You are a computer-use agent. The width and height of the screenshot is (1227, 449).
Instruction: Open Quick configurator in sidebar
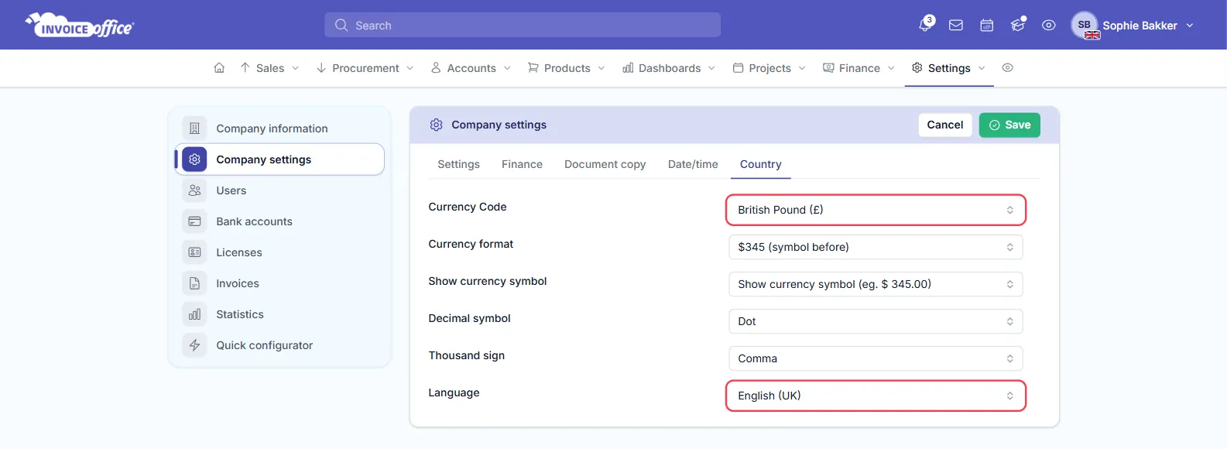point(279,345)
